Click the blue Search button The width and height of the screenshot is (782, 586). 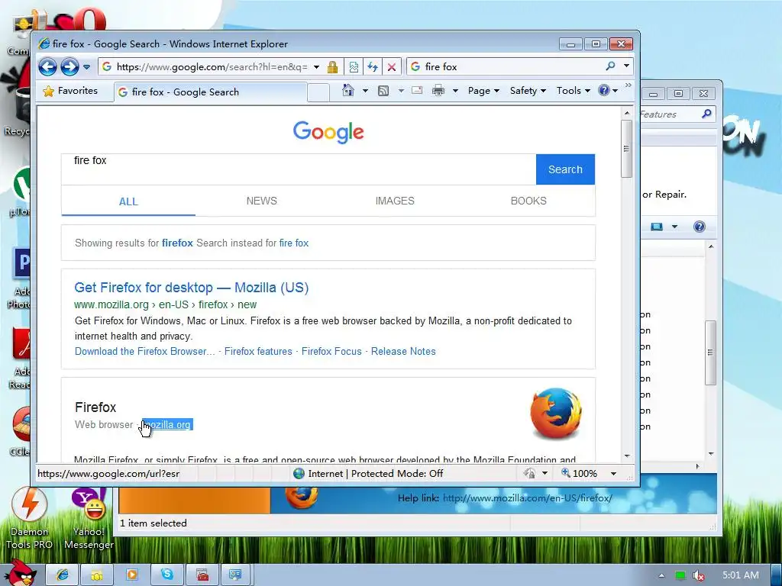point(565,169)
